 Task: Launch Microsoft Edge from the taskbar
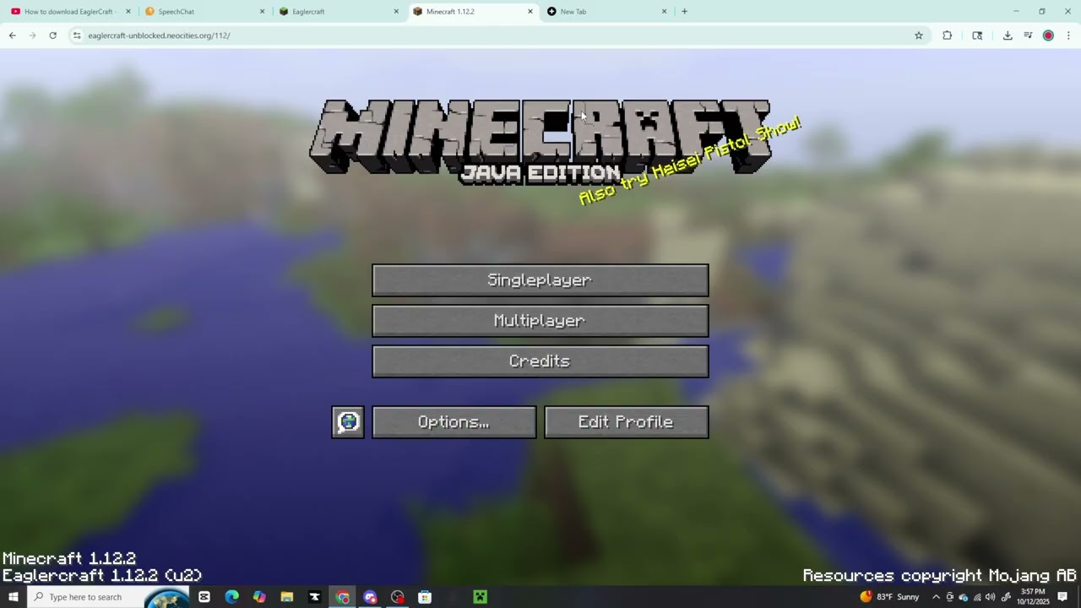pos(231,597)
